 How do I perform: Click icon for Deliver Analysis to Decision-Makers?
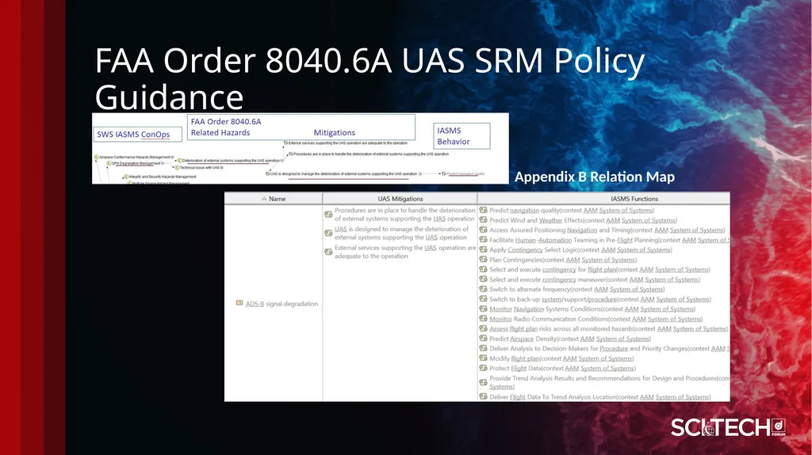click(x=483, y=348)
